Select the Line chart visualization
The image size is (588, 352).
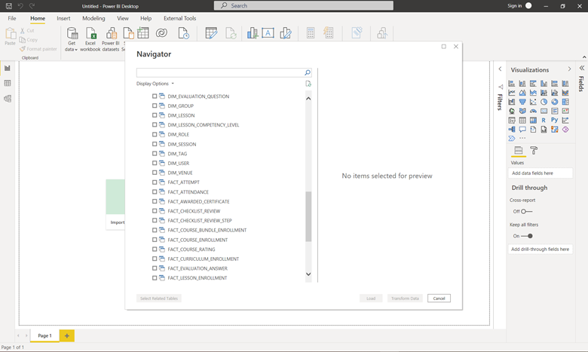point(512,93)
